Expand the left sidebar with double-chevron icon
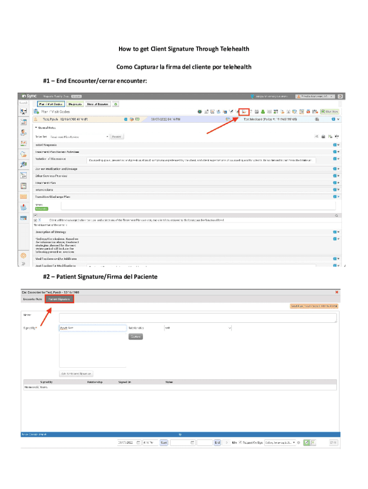This screenshot has width=368, height=489. click(x=23, y=264)
